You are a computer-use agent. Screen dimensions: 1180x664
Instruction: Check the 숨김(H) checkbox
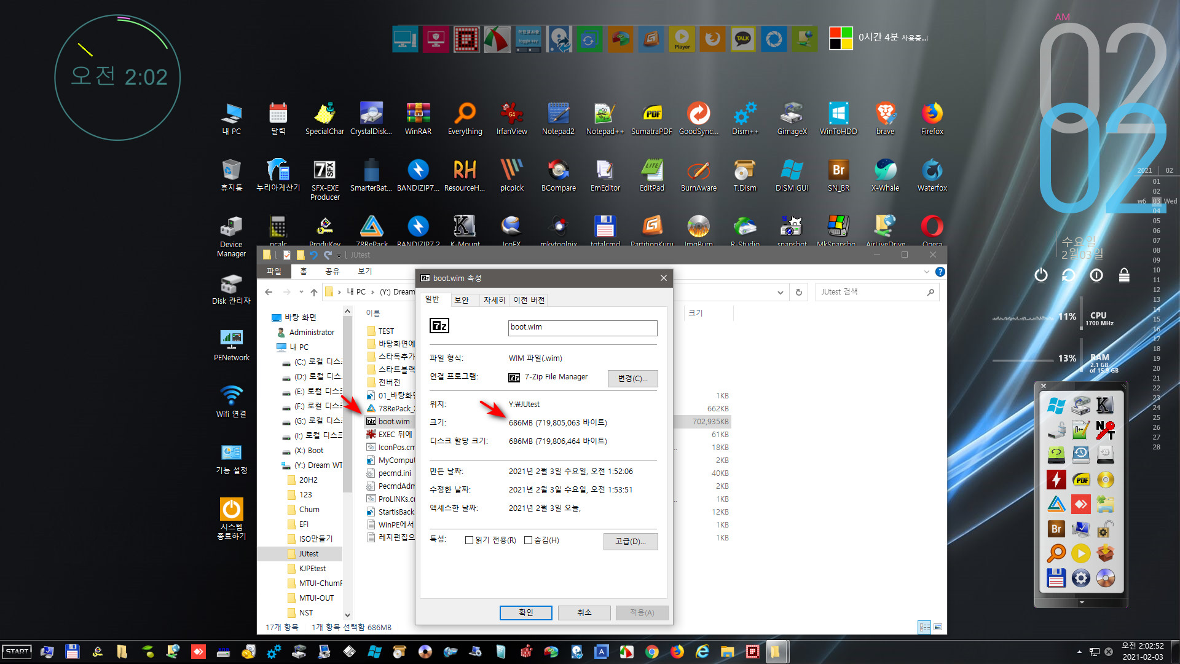coord(528,540)
